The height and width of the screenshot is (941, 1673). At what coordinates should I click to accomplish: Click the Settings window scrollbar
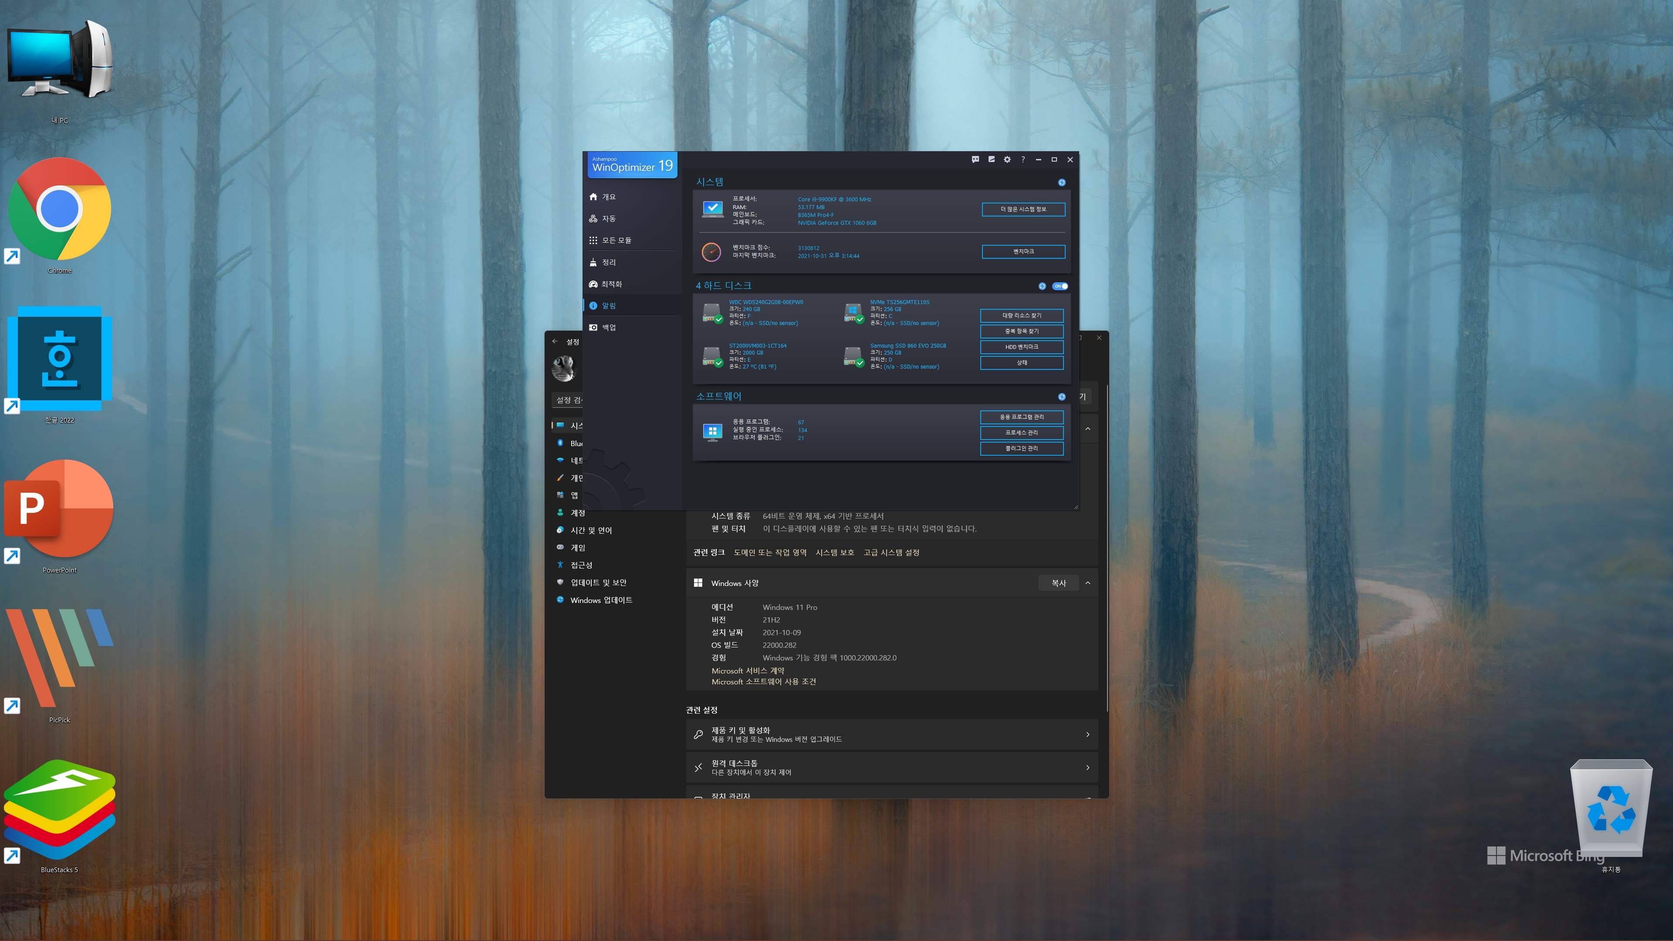pyautogui.click(x=1107, y=548)
